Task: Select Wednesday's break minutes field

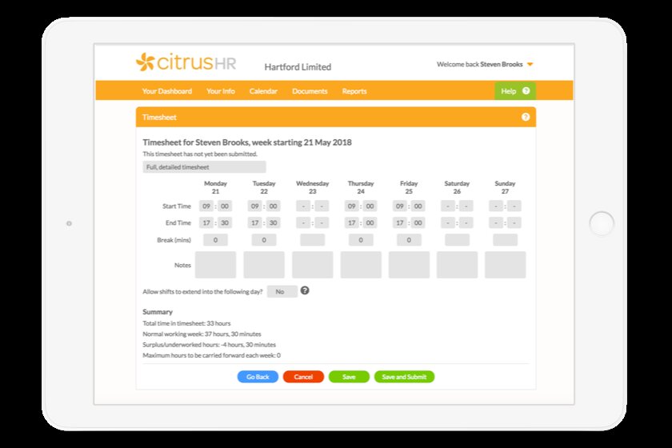Action: coord(312,240)
